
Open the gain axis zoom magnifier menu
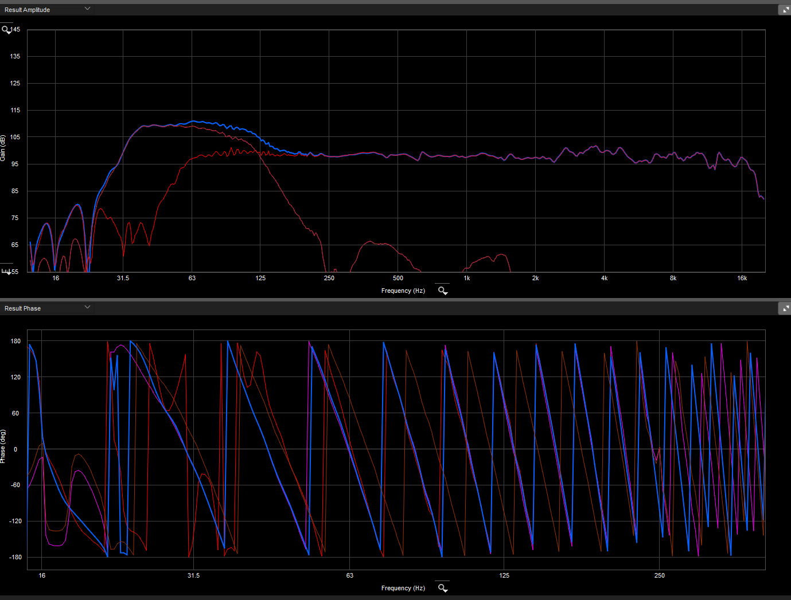(x=6, y=30)
